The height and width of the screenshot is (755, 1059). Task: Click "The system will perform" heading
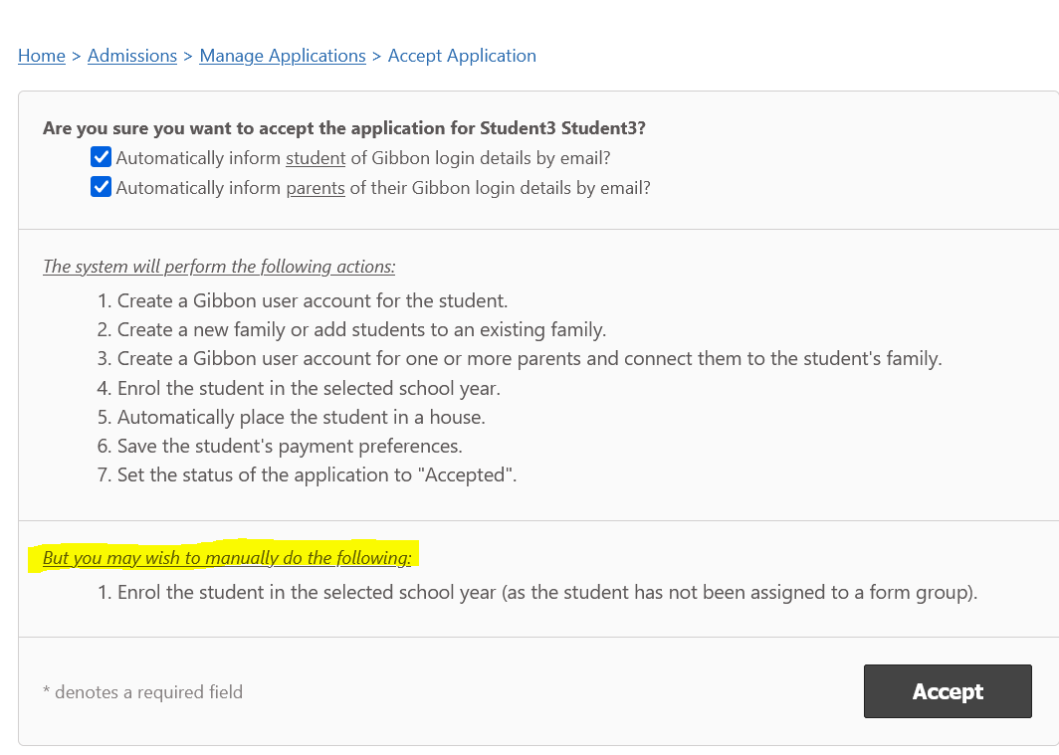219,267
